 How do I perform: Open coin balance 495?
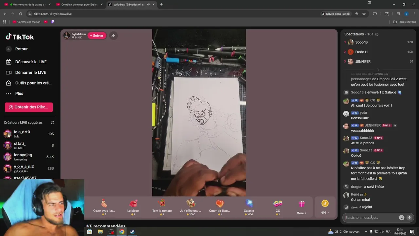coord(325,207)
